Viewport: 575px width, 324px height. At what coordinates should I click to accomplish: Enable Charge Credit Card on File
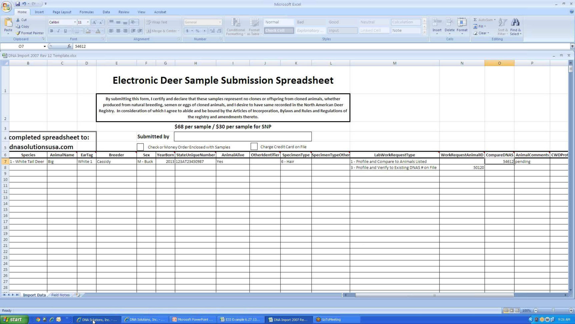click(254, 146)
